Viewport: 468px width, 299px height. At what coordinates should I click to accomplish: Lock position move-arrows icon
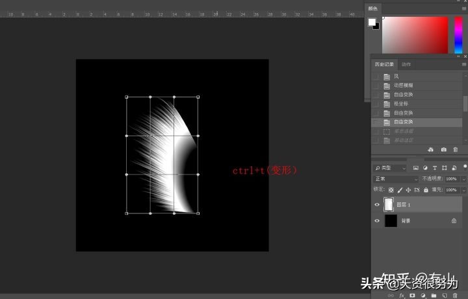pyautogui.click(x=408, y=189)
